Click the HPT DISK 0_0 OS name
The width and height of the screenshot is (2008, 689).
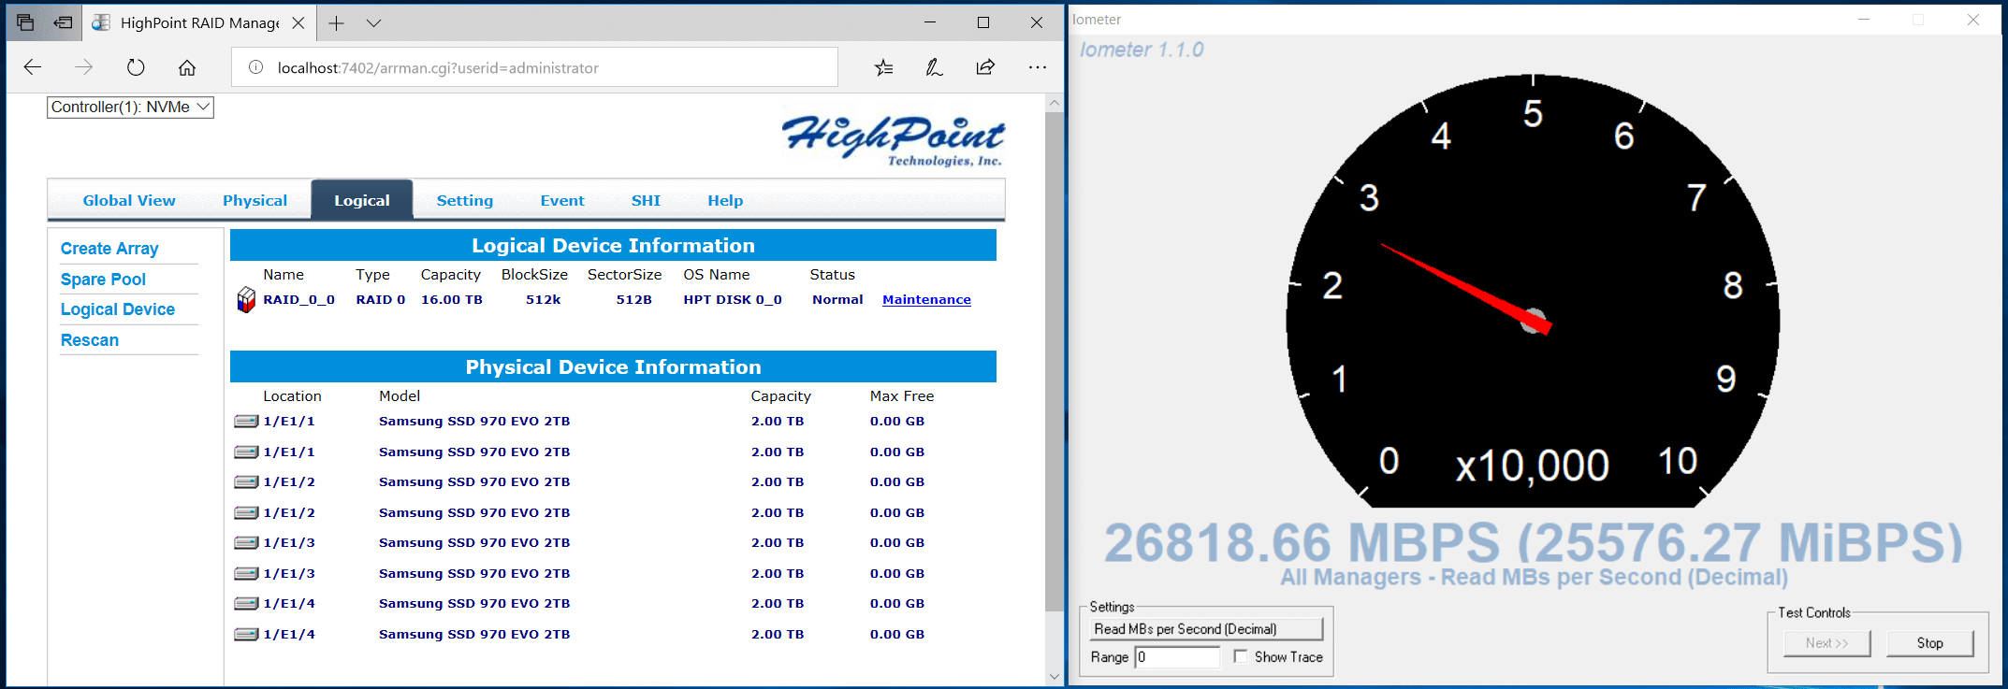(x=733, y=299)
